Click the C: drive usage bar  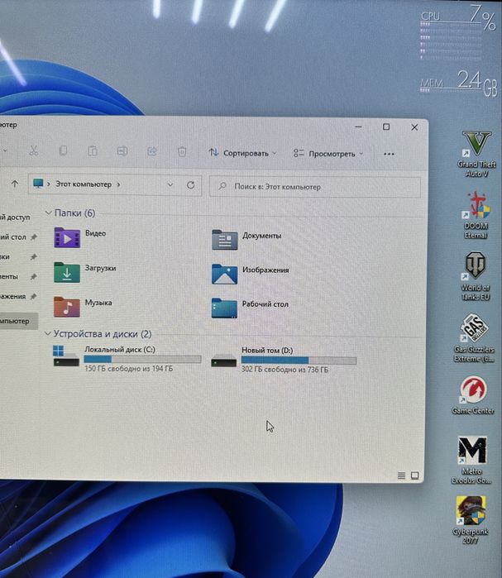click(142, 359)
